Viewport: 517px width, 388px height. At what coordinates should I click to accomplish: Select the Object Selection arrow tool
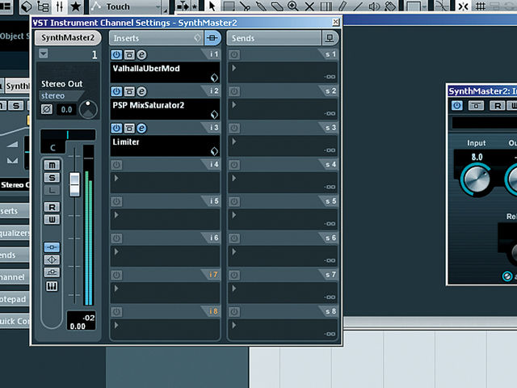coord(212,6)
